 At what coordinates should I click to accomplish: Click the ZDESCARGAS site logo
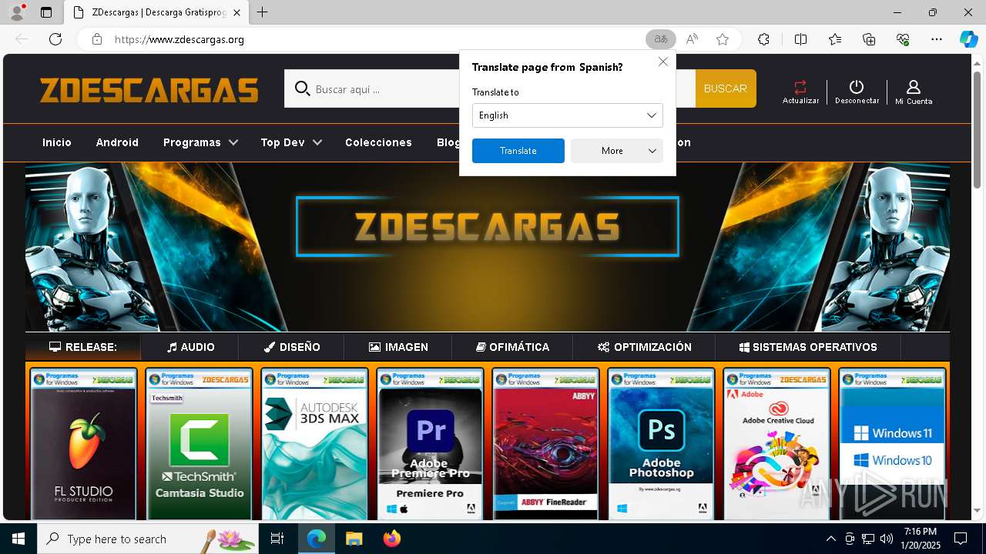click(x=149, y=90)
